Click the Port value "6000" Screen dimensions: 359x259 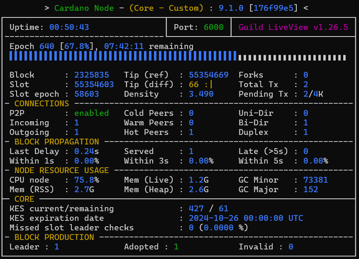pos(214,27)
